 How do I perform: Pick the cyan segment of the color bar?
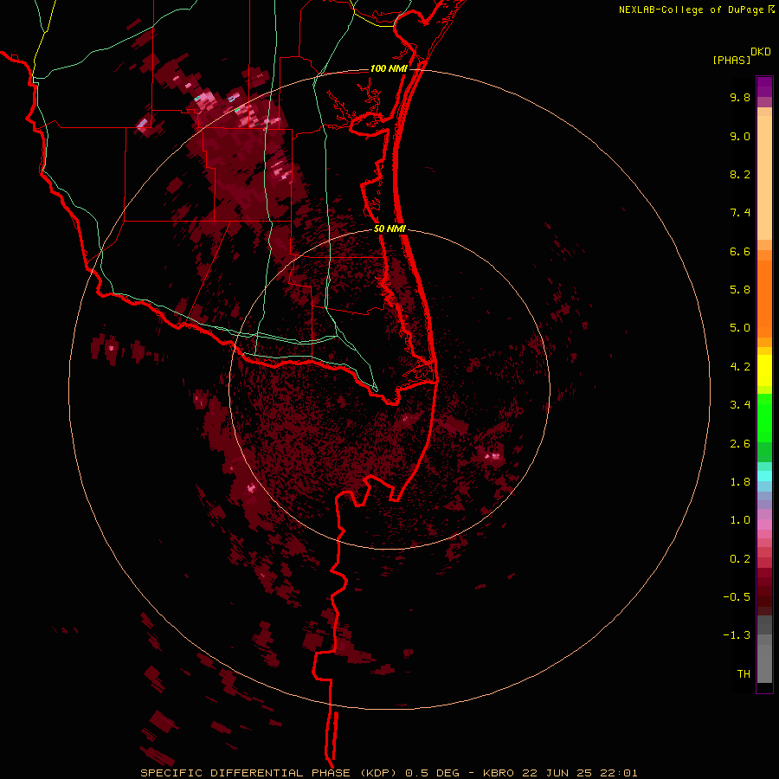[x=764, y=476]
